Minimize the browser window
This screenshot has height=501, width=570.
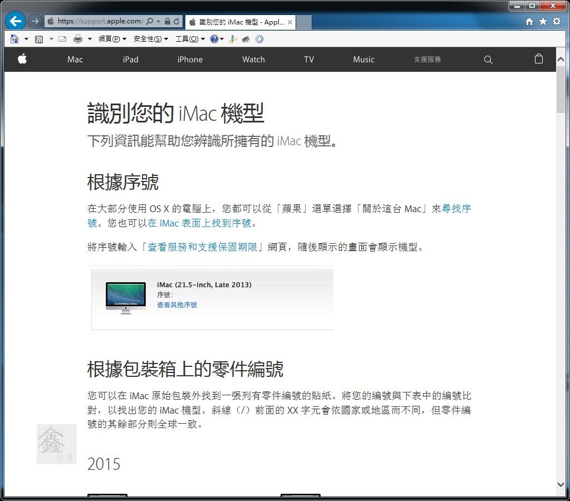pos(517,6)
